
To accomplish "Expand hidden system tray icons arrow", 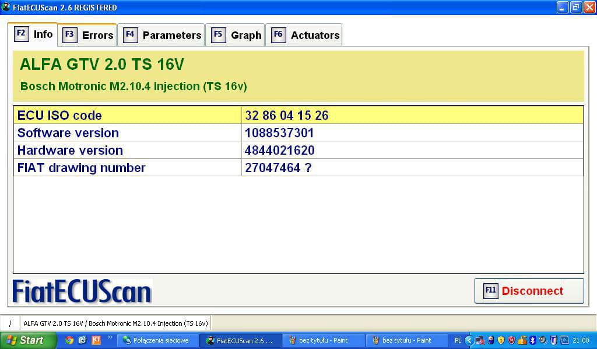I will pyautogui.click(x=469, y=341).
